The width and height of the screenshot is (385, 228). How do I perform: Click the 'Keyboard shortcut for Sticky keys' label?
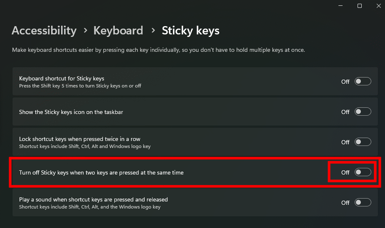pyautogui.click(x=62, y=78)
